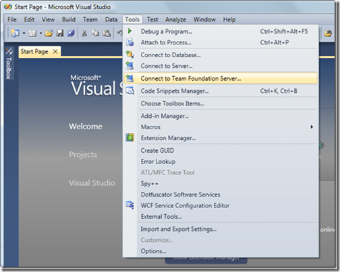Screen dimensions: 340x272
Task: Open the Toolbox side panel
Action: [x=9, y=63]
